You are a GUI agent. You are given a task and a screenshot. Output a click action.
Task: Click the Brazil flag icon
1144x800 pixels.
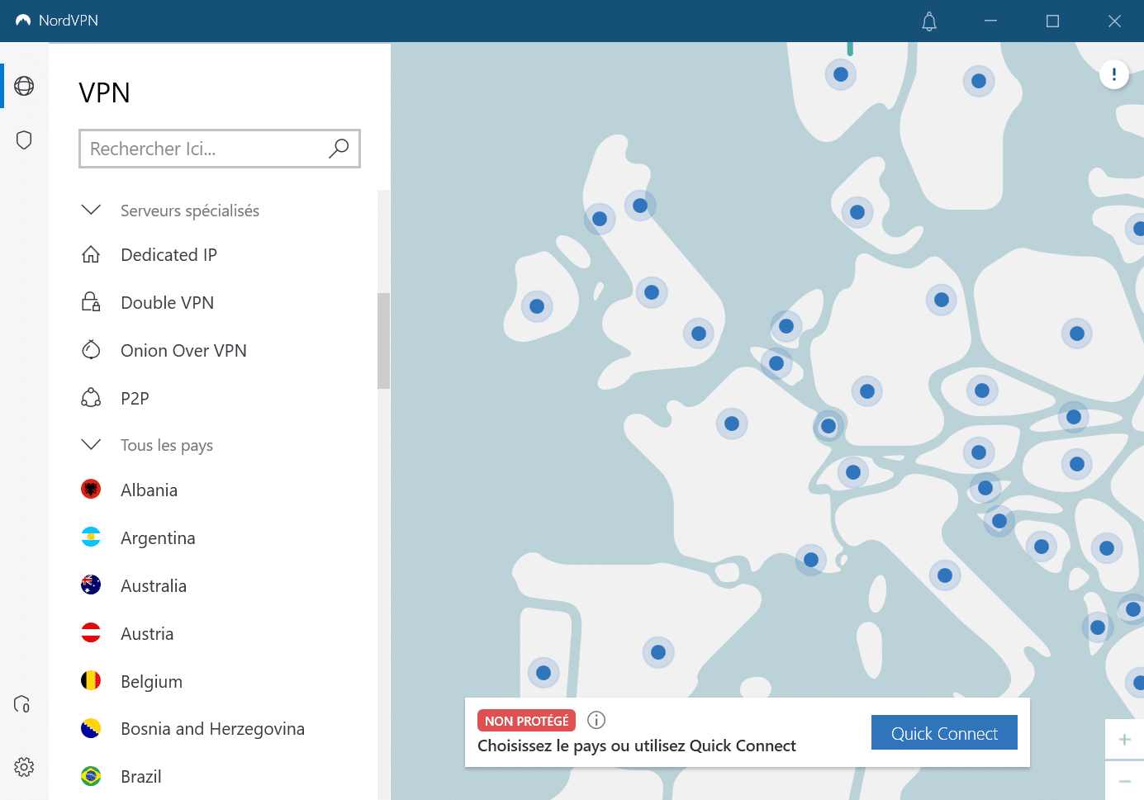[x=91, y=777]
